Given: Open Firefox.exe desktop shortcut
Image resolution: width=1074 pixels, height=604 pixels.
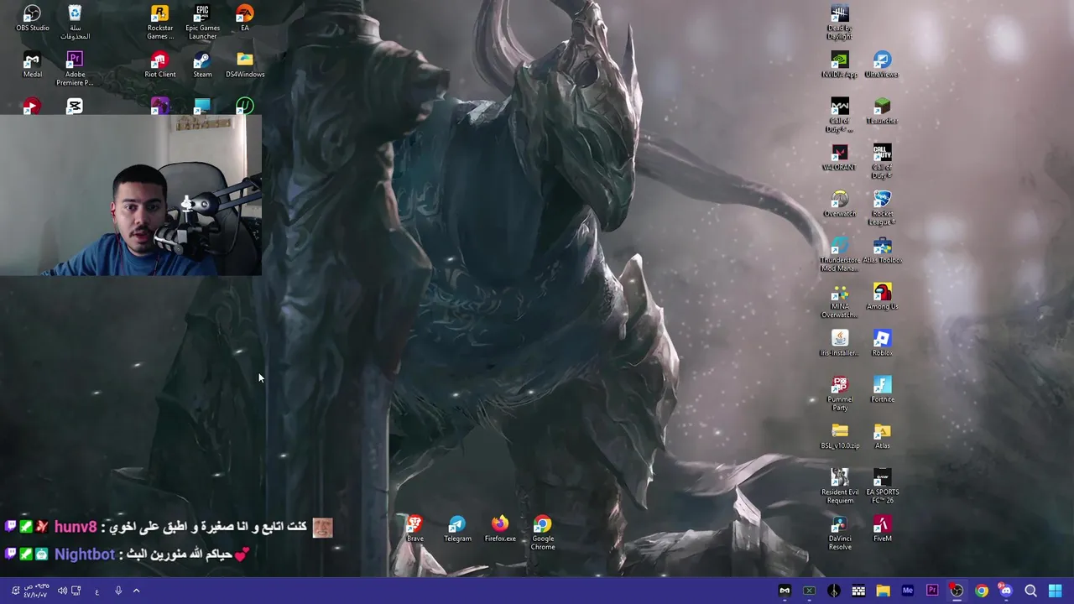Looking at the screenshot, I should tap(499, 528).
